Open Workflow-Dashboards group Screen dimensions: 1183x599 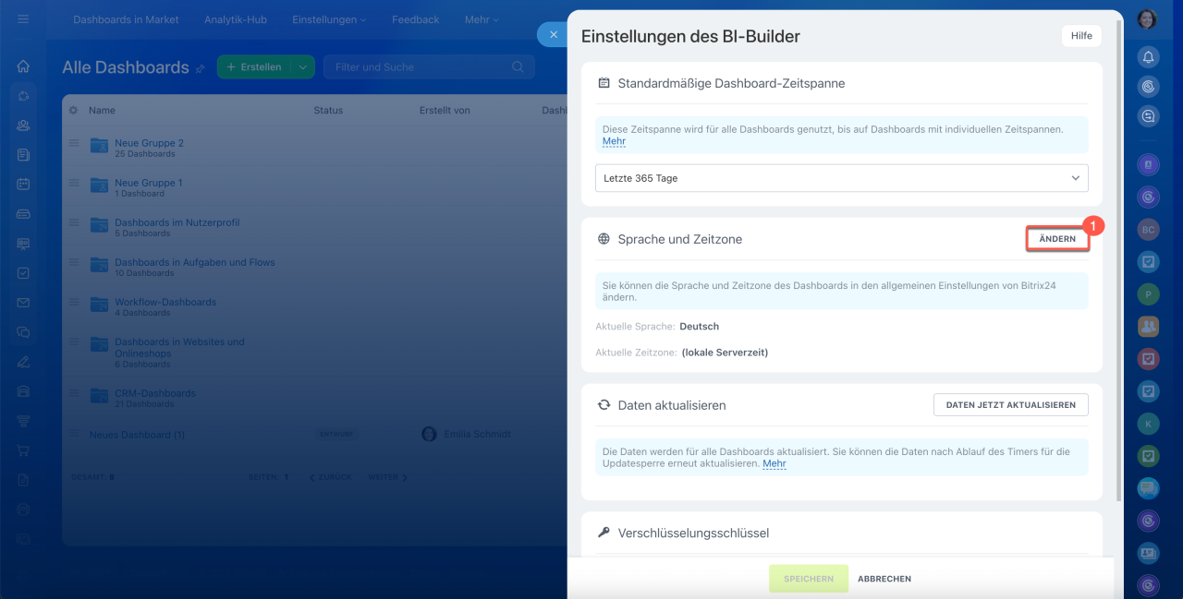(165, 302)
